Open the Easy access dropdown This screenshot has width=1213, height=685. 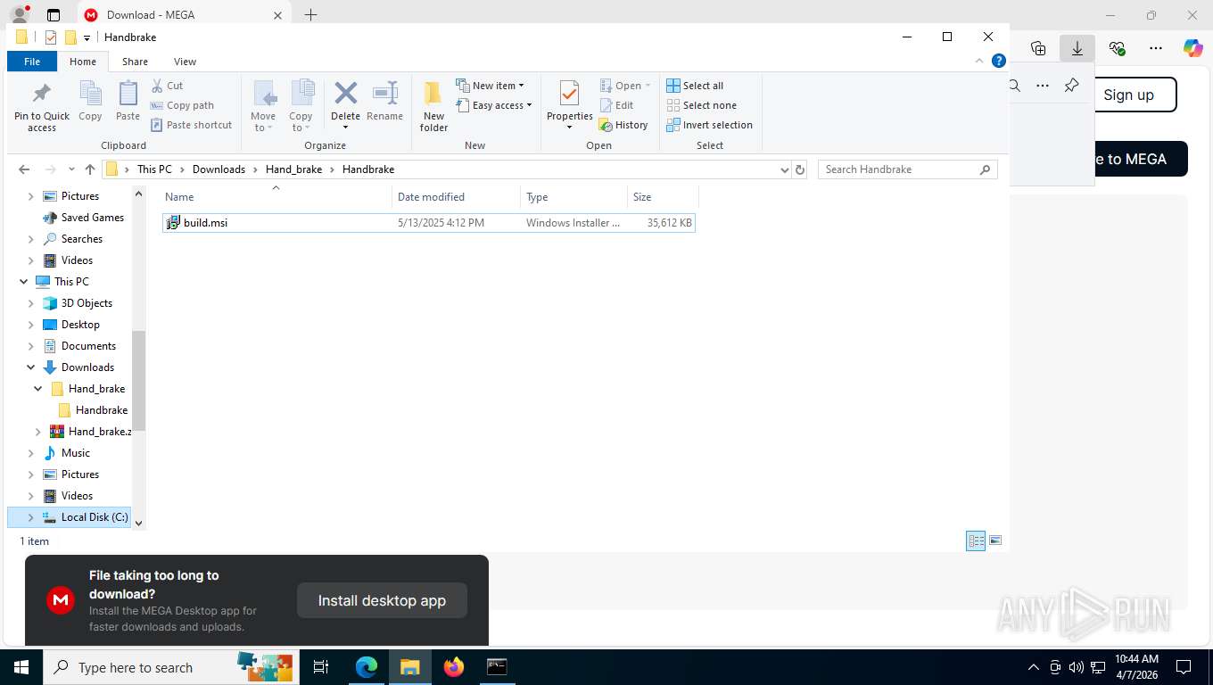(493, 105)
